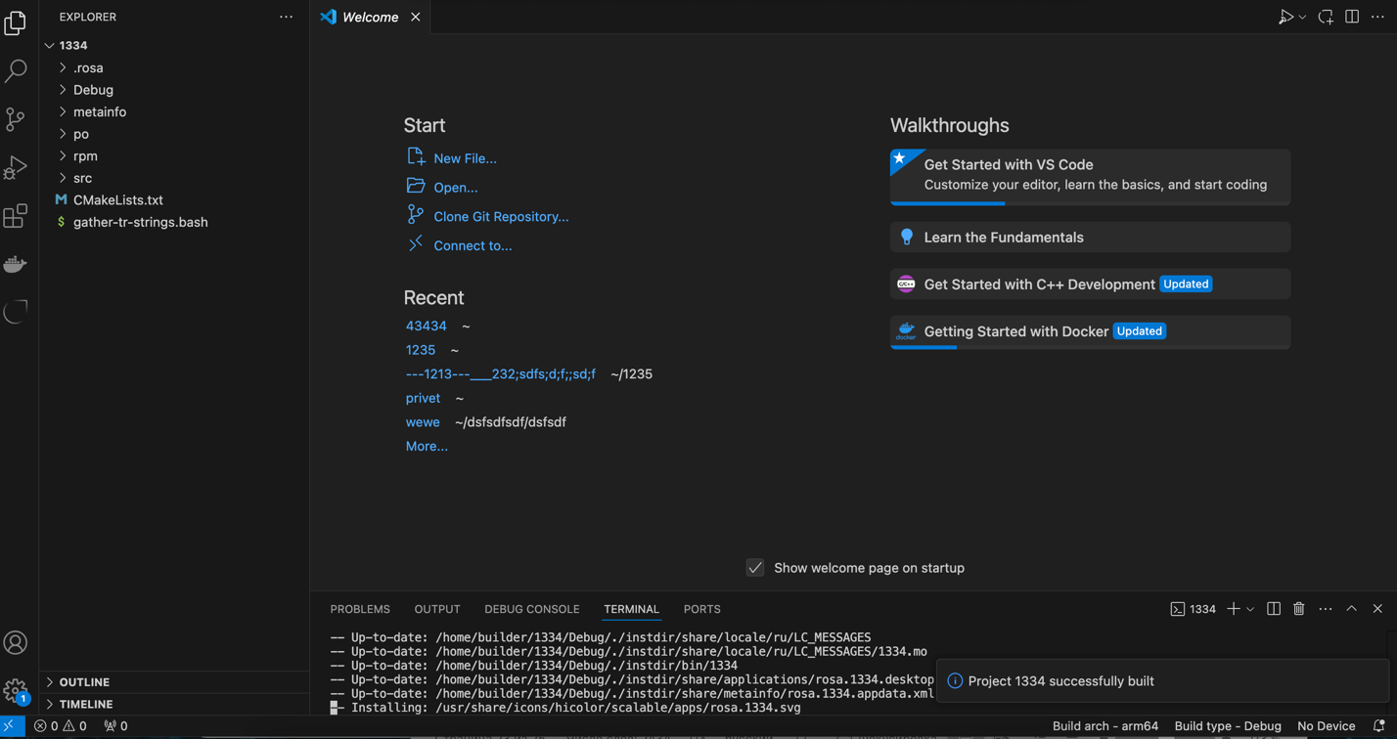Open the Run and Debug view

(16, 167)
